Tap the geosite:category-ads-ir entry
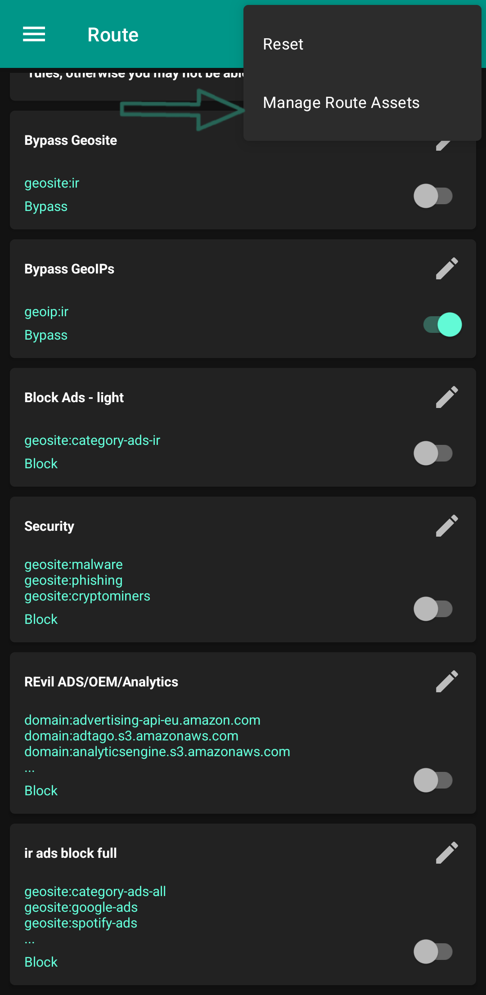Screen dimensions: 486x995 tap(92, 440)
